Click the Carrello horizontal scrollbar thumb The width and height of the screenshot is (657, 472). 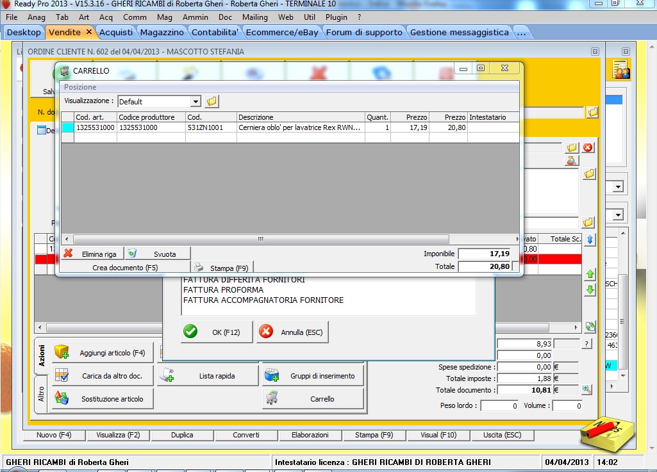point(261,239)
